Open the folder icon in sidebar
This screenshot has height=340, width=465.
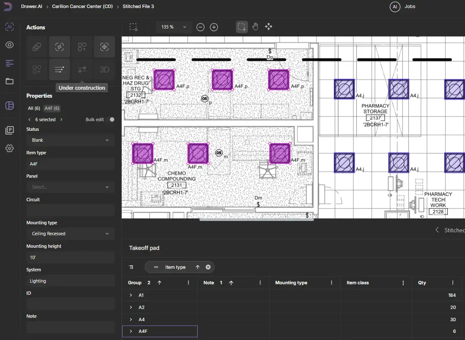coord(10,81)
